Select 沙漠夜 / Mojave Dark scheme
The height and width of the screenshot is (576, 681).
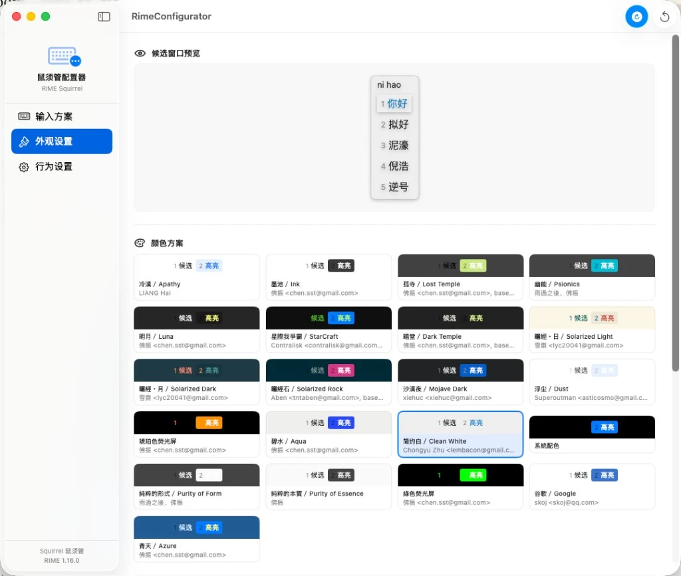click(460, 382)
